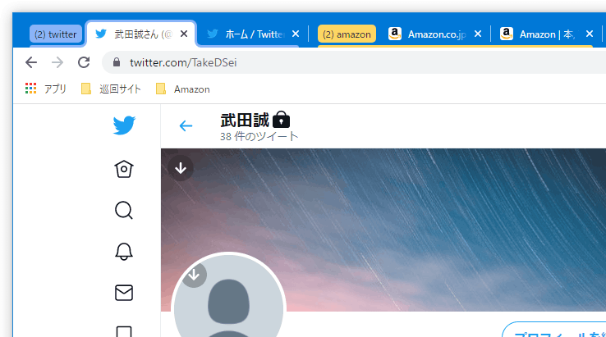Reload the current page
Viewport: 606px width, 337px height.
tap(84, 62)
